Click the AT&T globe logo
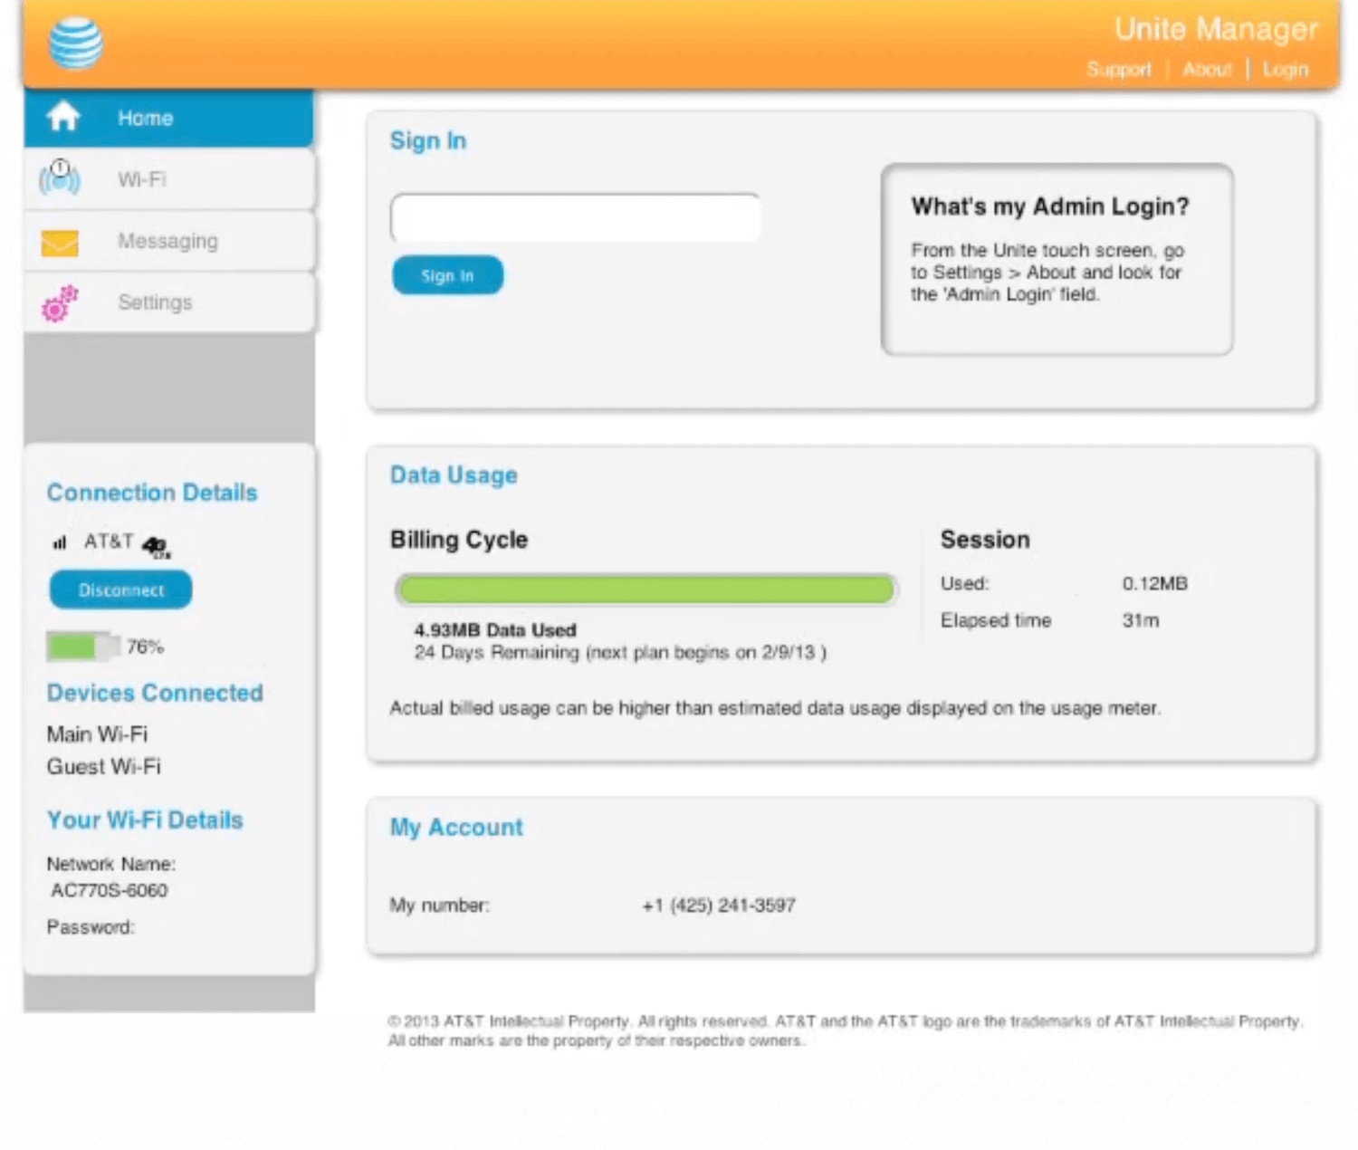This screenshot has height=1150, width=1358. click(75, 43)
